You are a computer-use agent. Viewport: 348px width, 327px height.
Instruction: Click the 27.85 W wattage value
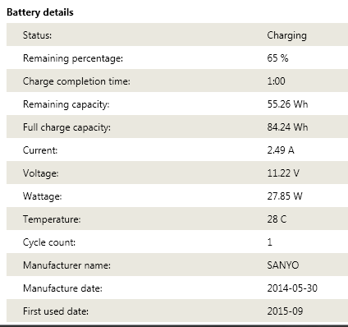285,196
